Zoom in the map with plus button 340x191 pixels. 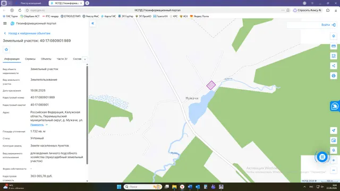(x=334, y=160)
